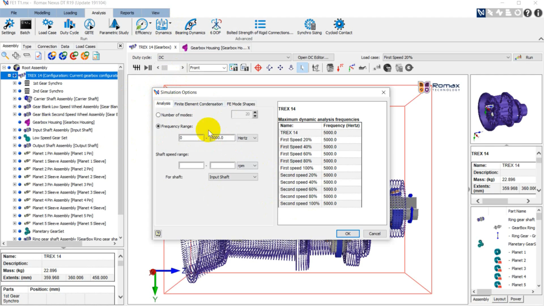Click the checklist document icon in the Assembly toolbar
This screenshot has height=306, width=544.
39,56
